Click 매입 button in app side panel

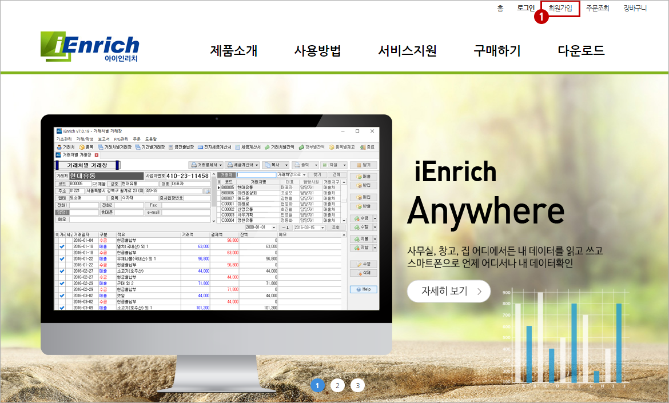[x=363, y=197]
